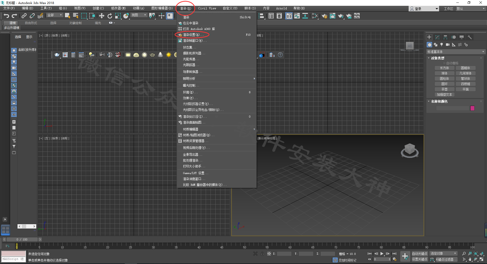Select the Lights category icon
The width and height of the screenshot is (487, 264).
click(x=442, y=45)
